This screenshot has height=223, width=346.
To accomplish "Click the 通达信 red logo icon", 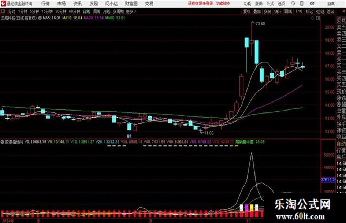I will [3, 4].
